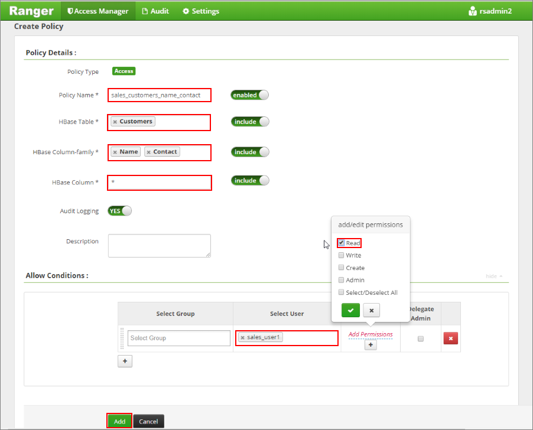Viewport: 533px width, 430px height.
Task: Remove the Name column-family tag
Action: pyautogui.click(x=115, y=152)
